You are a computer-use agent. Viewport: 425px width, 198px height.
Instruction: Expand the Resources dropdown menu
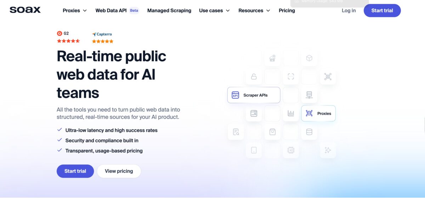click(x=254, y=11)
